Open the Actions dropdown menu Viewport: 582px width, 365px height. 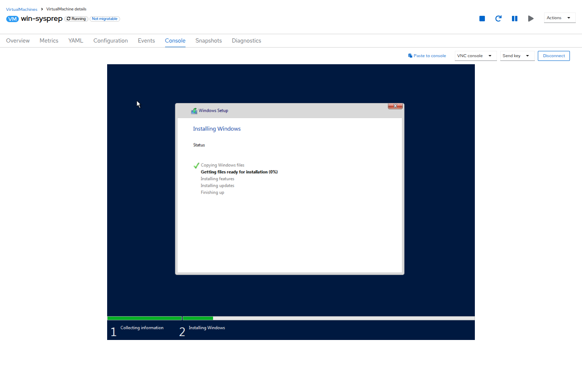(559, 18)
